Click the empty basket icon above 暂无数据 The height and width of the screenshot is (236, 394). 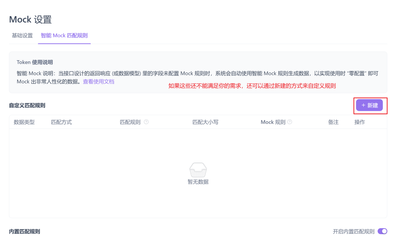[198, 169]
